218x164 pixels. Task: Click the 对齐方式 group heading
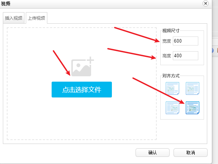[171, 76]
